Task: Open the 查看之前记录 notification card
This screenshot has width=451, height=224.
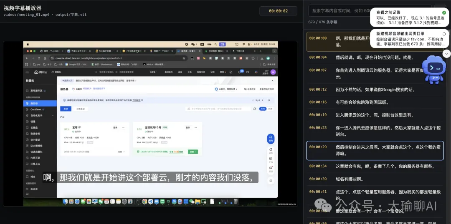Action: (409, 17)
